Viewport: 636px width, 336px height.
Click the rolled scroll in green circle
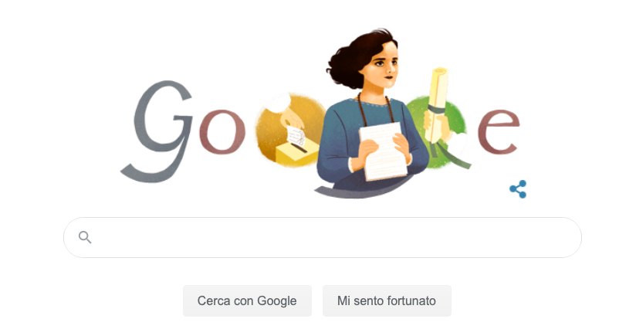pos(437,106)
